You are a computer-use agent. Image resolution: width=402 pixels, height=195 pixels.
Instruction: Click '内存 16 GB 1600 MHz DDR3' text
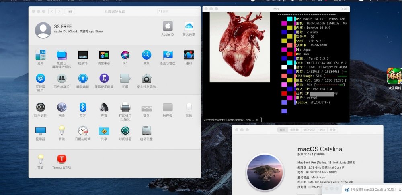pyautogui.click(x=317, y=172)
